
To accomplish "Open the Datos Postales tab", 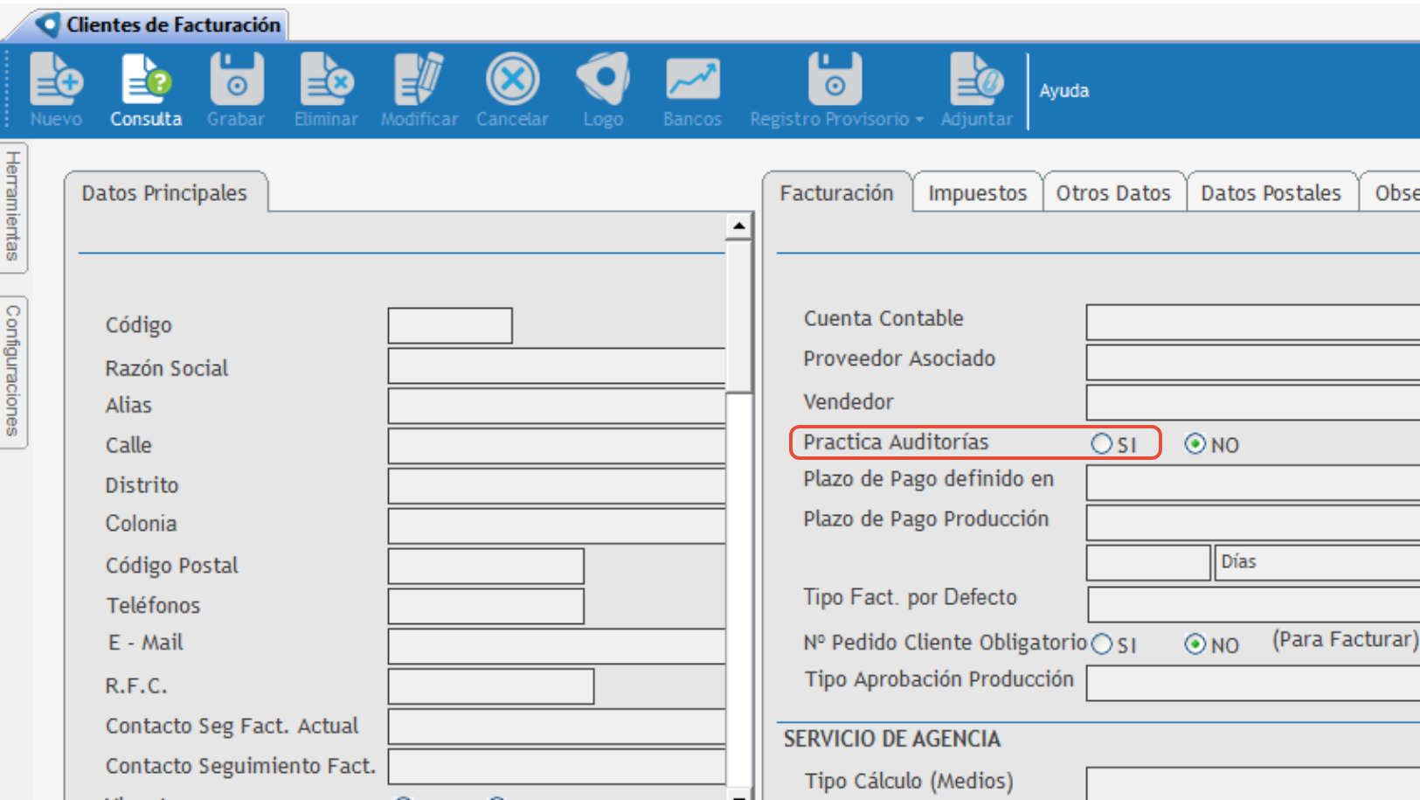I will pyautogui.click(x=1271, y=192).
